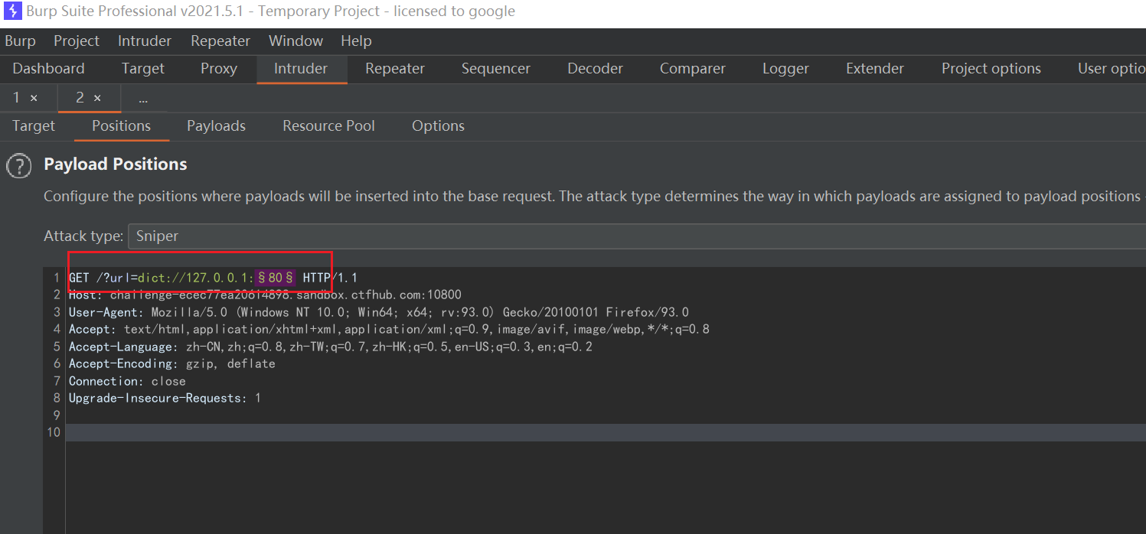
Task: Open the Burp menu
Action: (20, 41)
